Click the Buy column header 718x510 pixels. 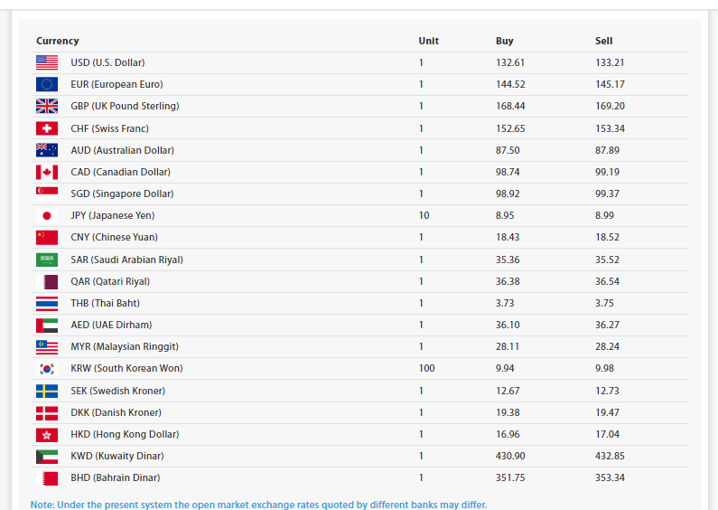coord(504,41)
